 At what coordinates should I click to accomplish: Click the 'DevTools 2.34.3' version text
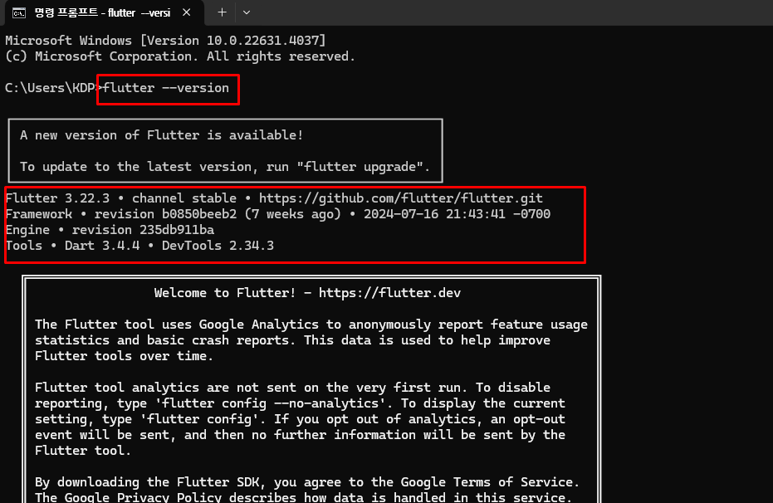[x=218, y=246]
